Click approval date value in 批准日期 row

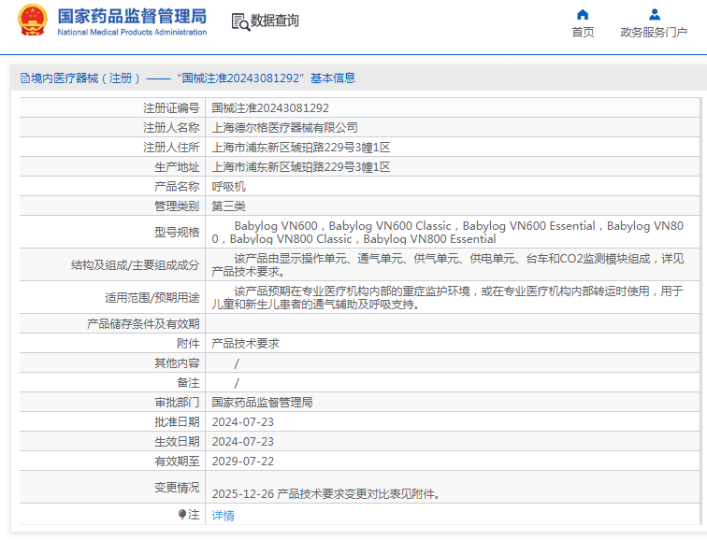coord(242,422)
